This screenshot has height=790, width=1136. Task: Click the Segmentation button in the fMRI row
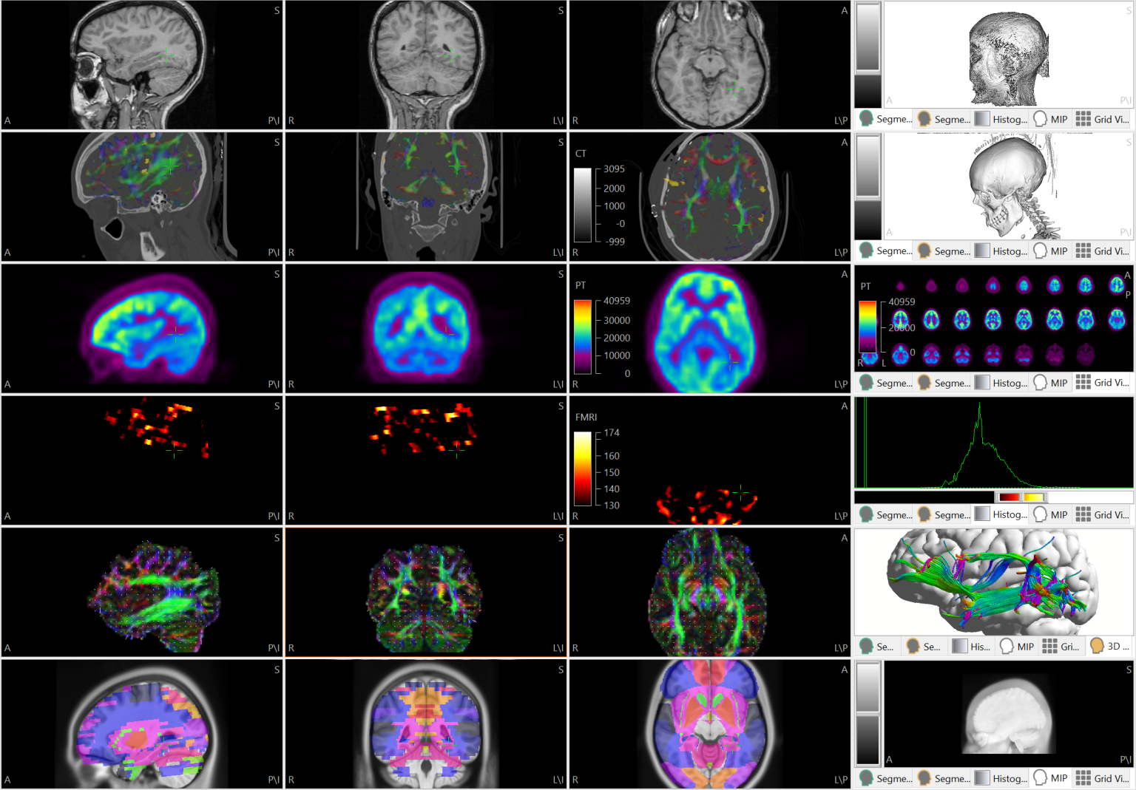[866, 514]
